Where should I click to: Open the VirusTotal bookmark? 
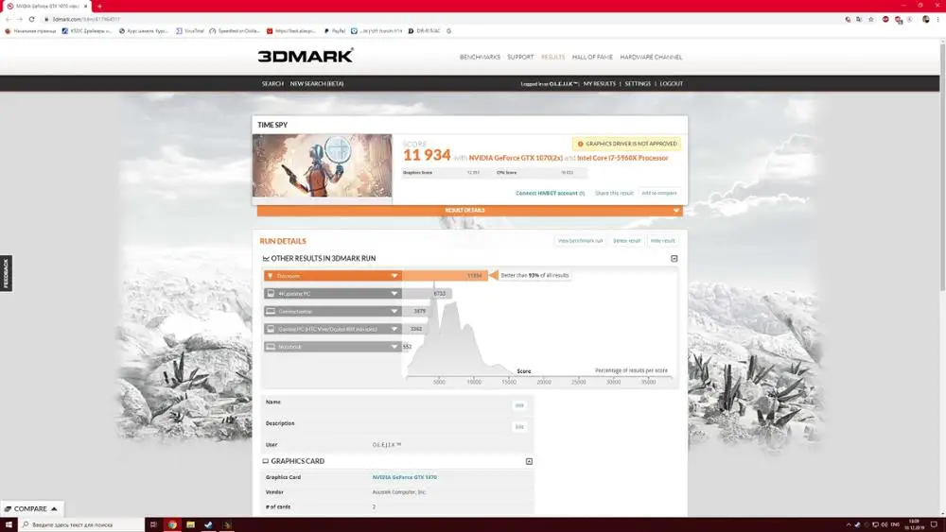tap(190, 31)
